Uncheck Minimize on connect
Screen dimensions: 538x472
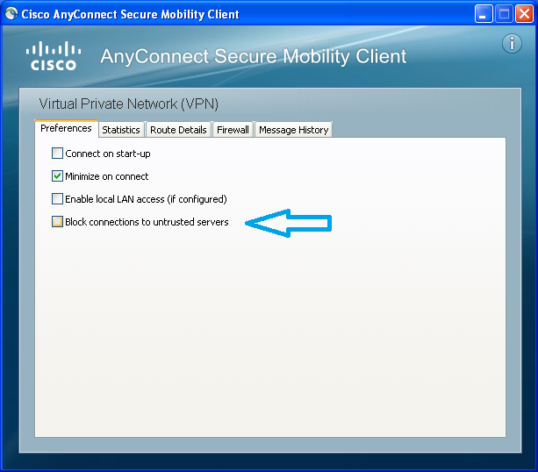tap(57, 176)
